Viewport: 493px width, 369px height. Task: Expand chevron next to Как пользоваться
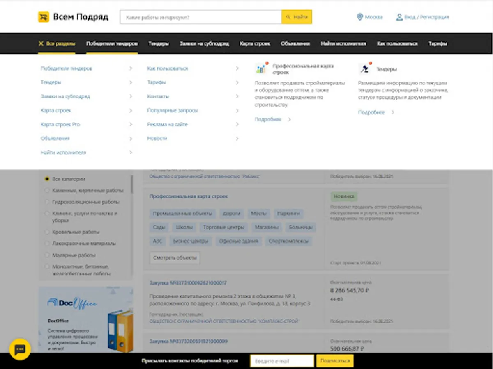[x=237, y=68]
